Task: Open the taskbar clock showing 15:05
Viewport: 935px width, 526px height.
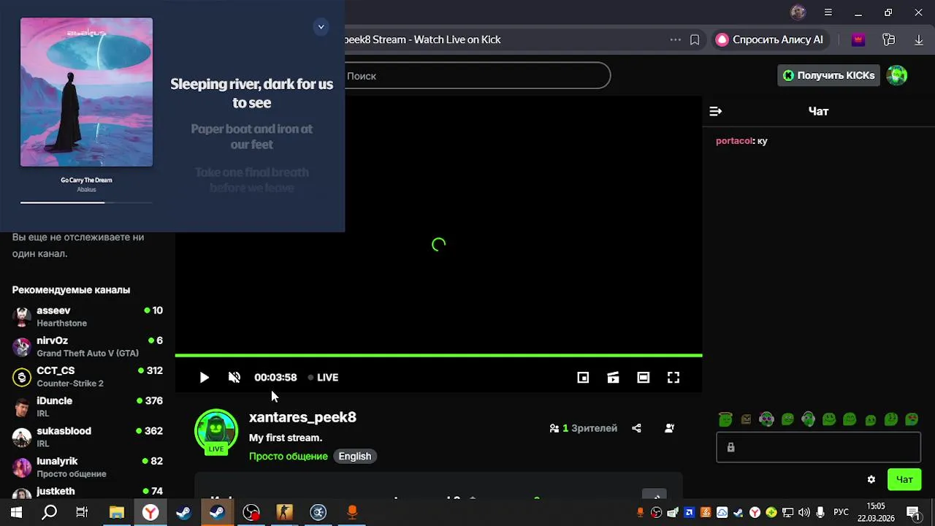Action: pos(876,512)
